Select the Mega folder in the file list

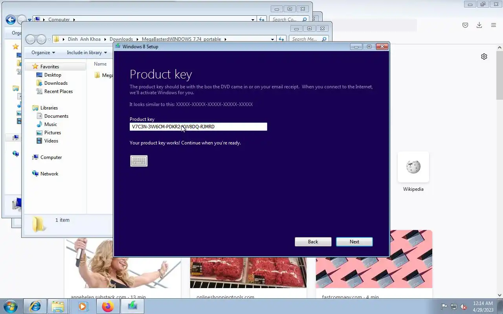point(104,75)
